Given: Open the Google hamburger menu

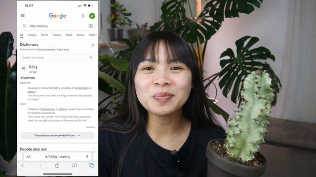Looking at the screenshot, I should 23,15.
